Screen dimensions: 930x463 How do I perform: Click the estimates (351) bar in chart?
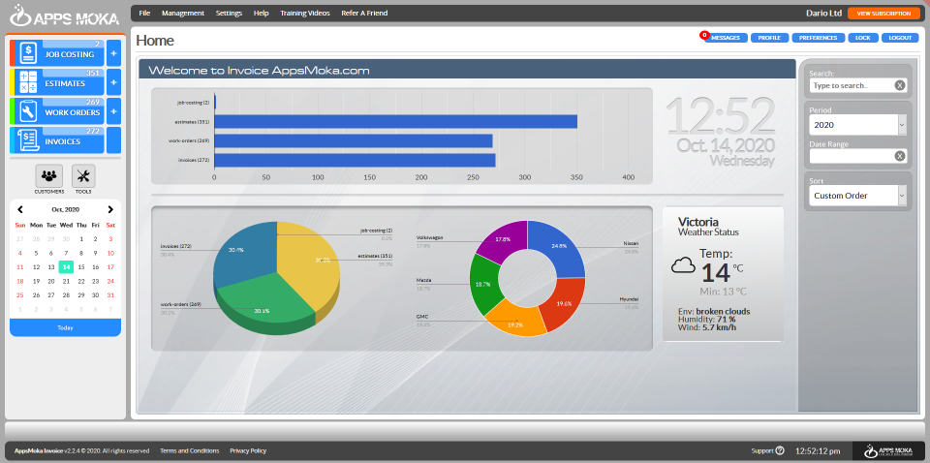pyautogui.click(x=395, y=121)
